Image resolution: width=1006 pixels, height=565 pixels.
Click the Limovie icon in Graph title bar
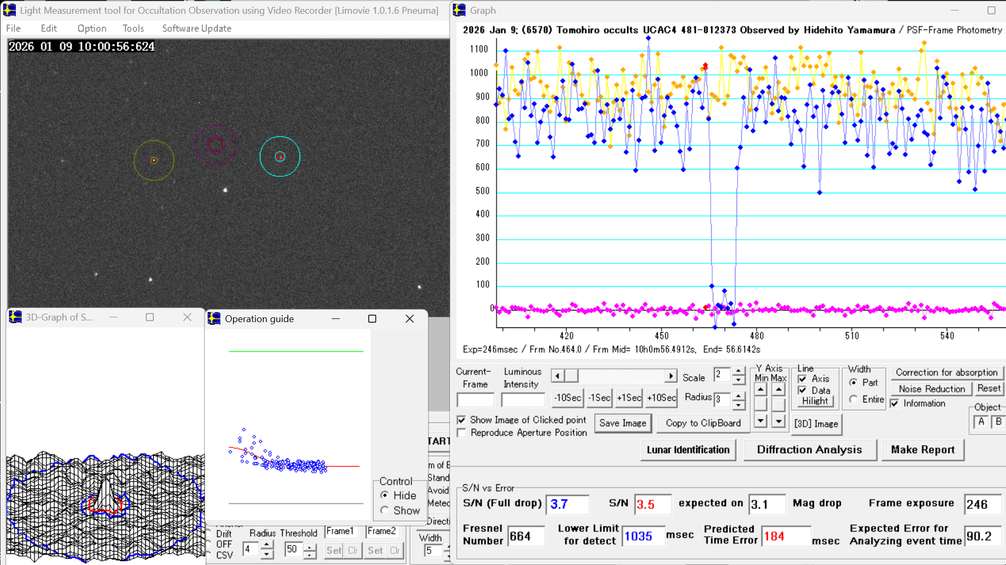coord(459,10)
